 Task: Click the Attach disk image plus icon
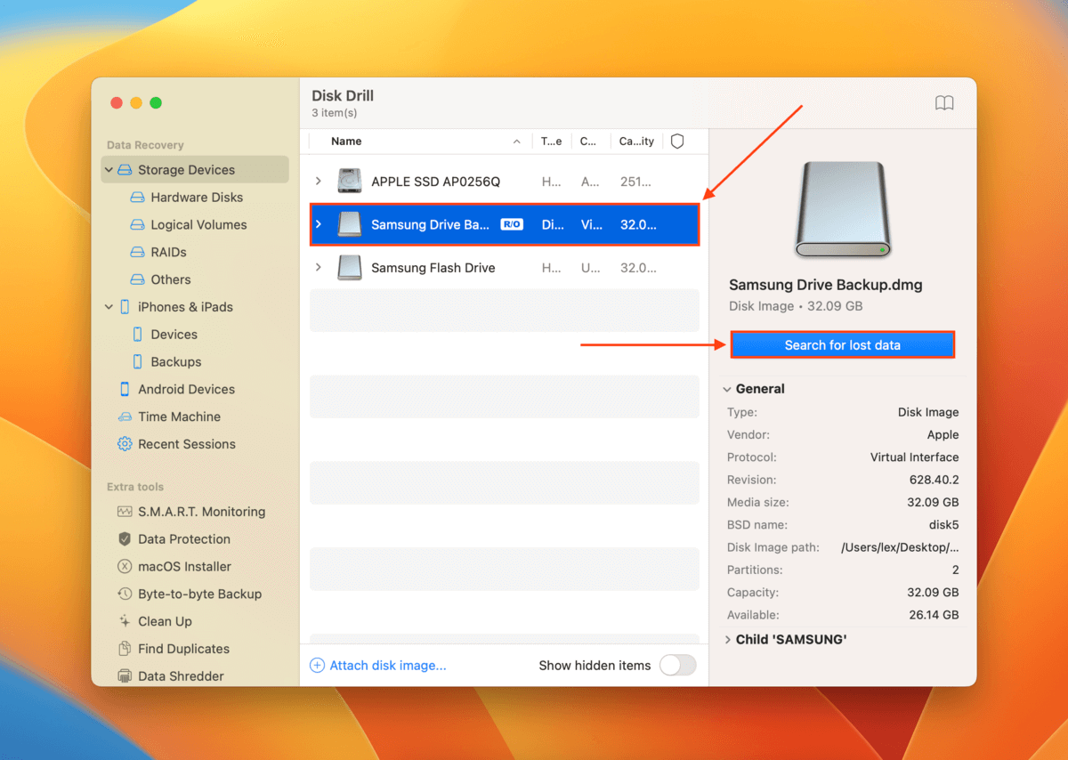click(317, 666)
